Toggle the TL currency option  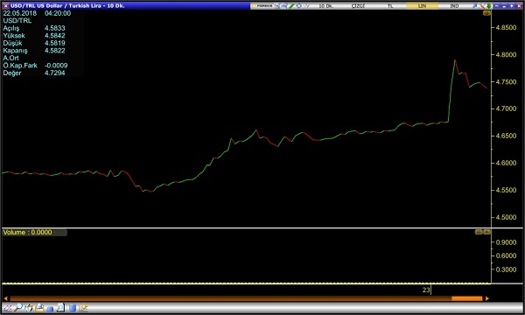click(x=390, y=6)
